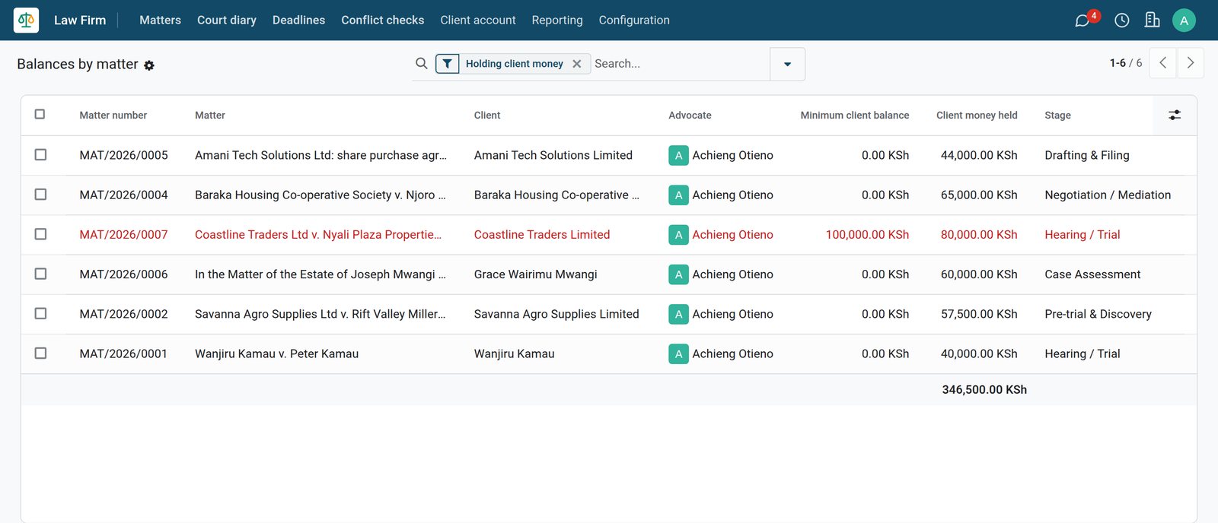Open the Court diary menu
This screenshot has width=1218, height=523.
[227, 21]
